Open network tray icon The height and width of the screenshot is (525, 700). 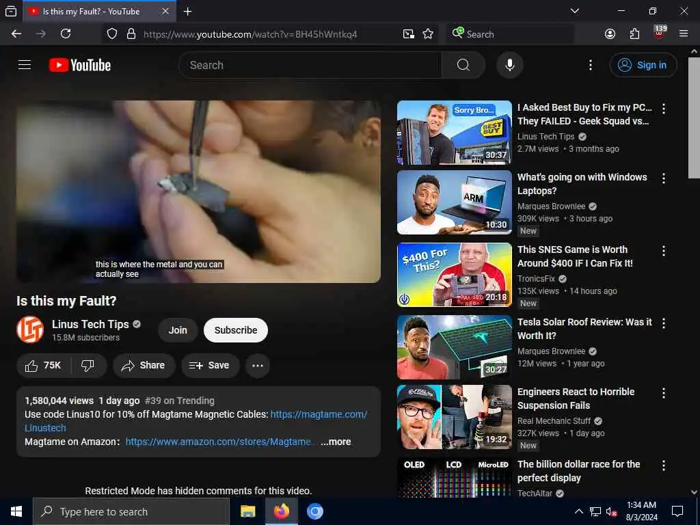[595, 511]
